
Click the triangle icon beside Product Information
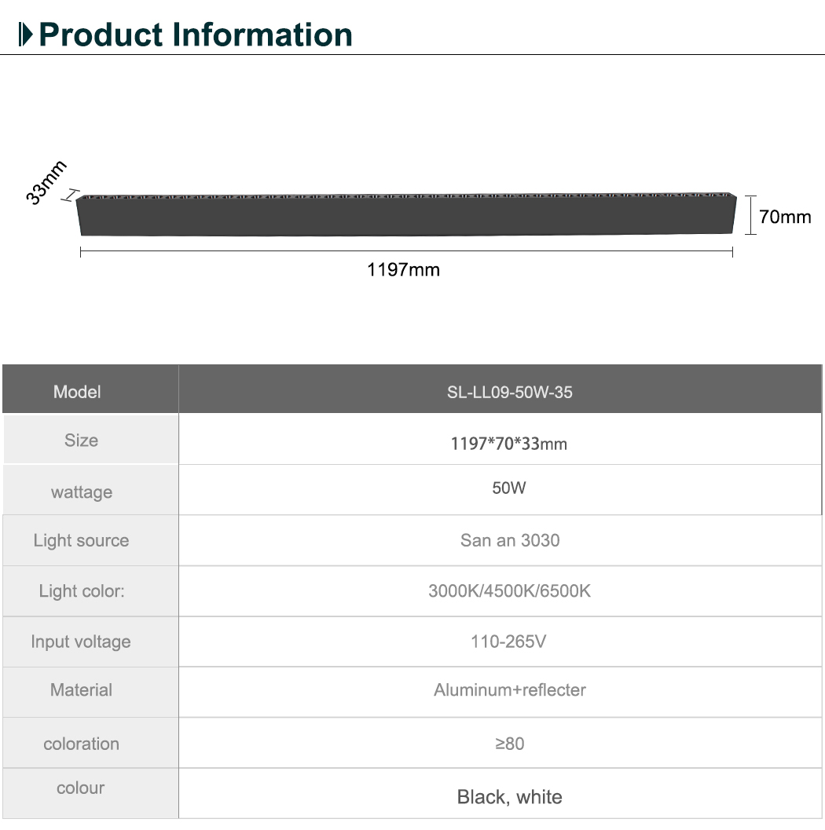(27, 35)
